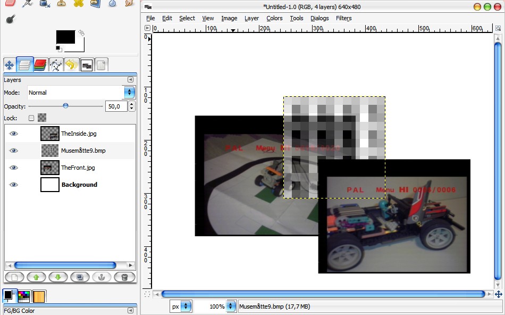Click the navigation cross at canvas corner
The width and height of the screenshot is (505, 315).
[x=498, y=294]
